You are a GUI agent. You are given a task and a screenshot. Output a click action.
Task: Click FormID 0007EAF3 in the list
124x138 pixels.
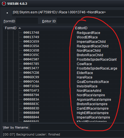[x=31, y=90]
